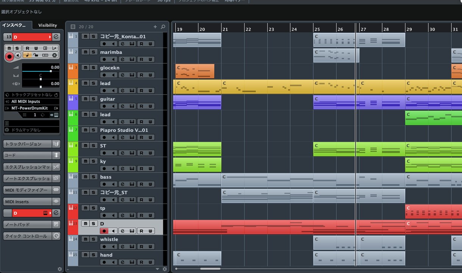Open channel settings for bass track

(x=122, y=184)
